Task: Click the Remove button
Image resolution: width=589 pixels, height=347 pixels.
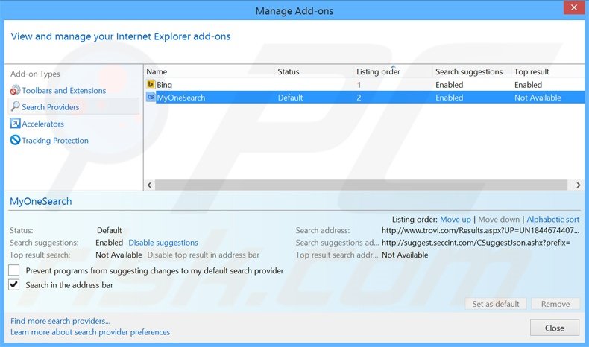Action: pos(555,304)
